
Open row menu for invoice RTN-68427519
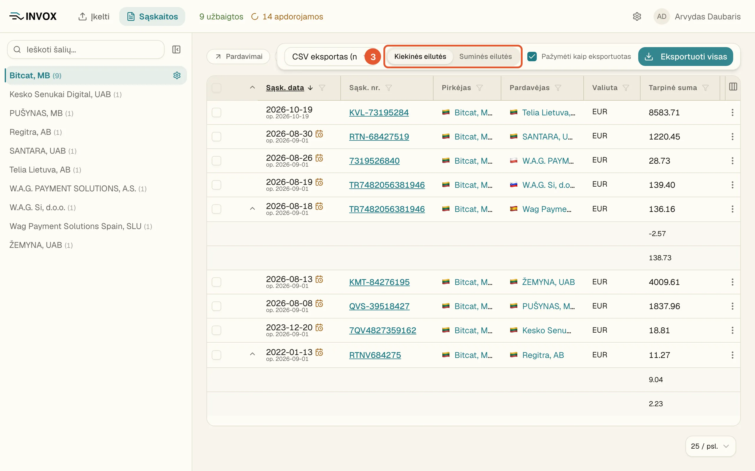pyautogui.click(x=732, y=136)
